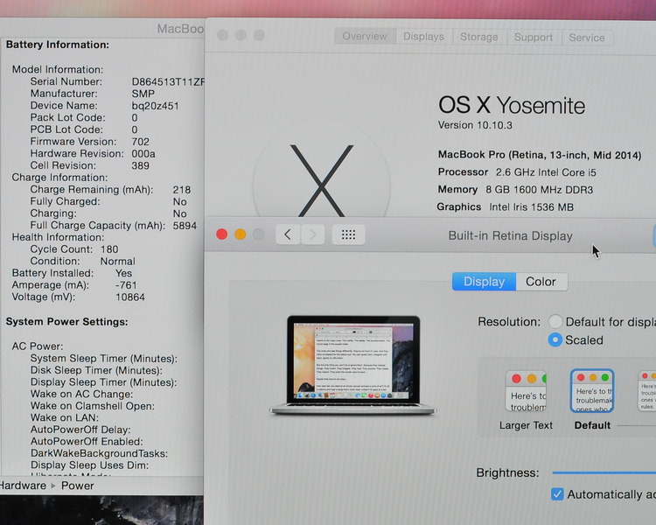The image size is (656, 525).
Task: Select Default for display resolution
Action: pos(555,321)
